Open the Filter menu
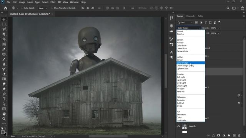 click(x=53, y=2)
